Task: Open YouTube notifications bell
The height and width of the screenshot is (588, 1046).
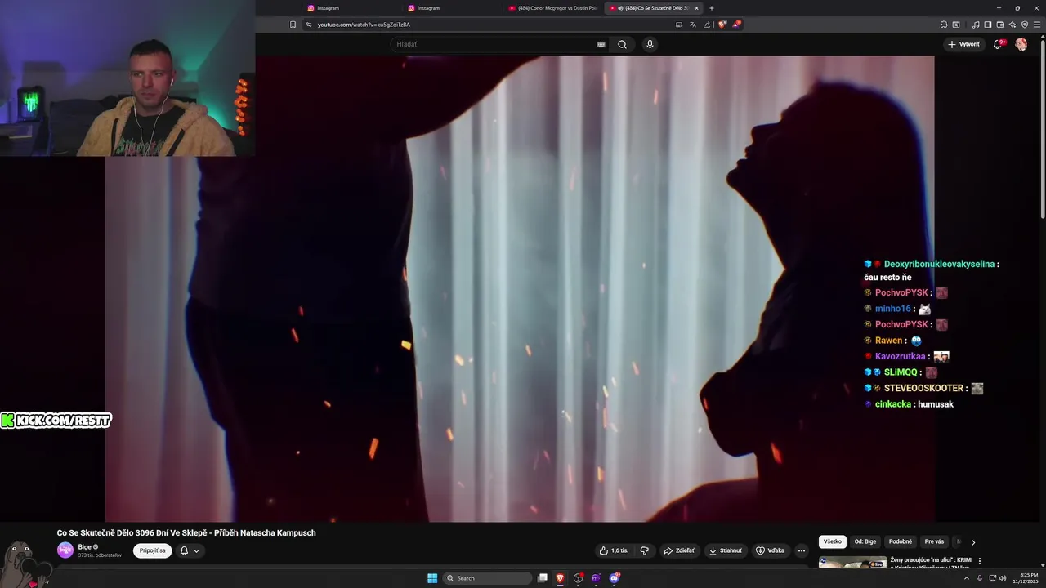Action: (x=998, y=44)
